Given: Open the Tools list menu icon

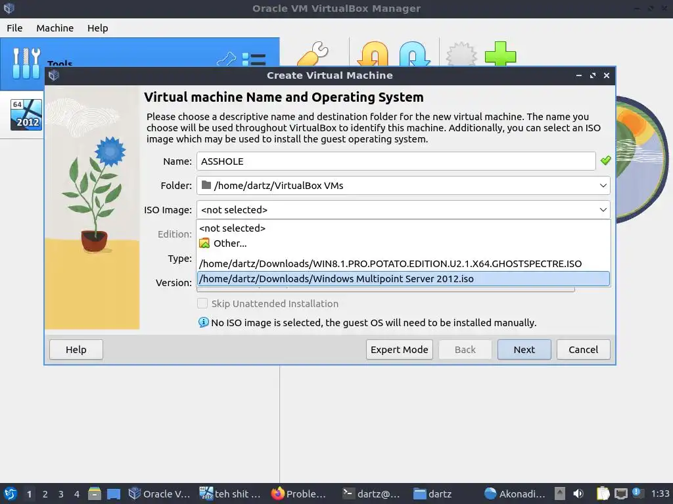Looking at the screenshot, I should 254,59.
